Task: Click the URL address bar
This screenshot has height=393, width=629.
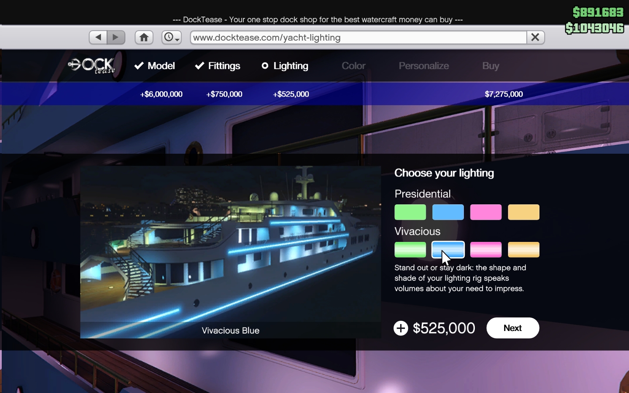Action: [x=359, y=38]
